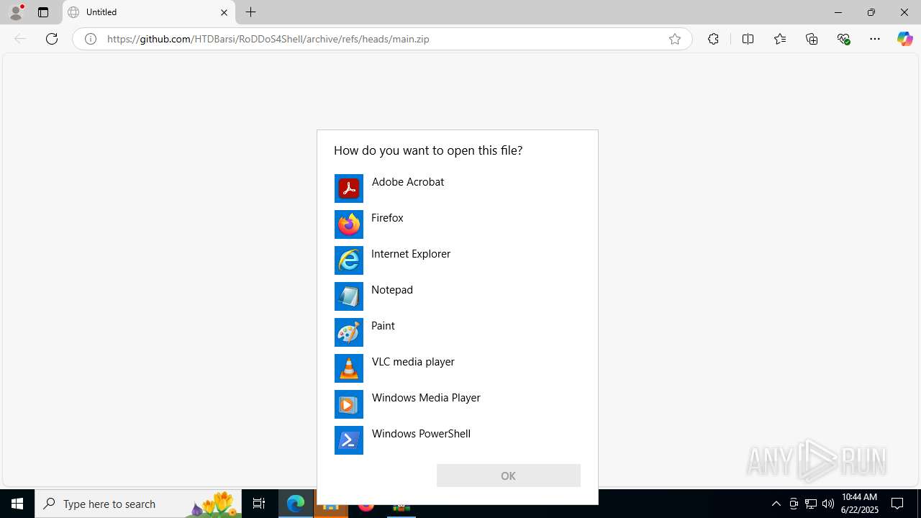Add this page to favorites star

click(x=675, y=39)
